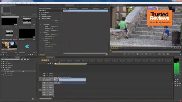Toggle Video 3 track visibility eye
The width and height of the screenshot is (182, 102).
pyautogui.click(x=43, y=73)
